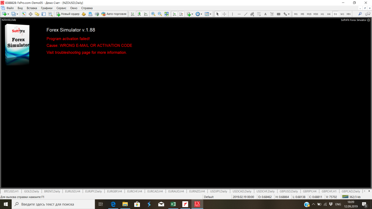Zoom in the chart
Image resolution: width=372 pixels, height=209 pixels.
point(153,14)
